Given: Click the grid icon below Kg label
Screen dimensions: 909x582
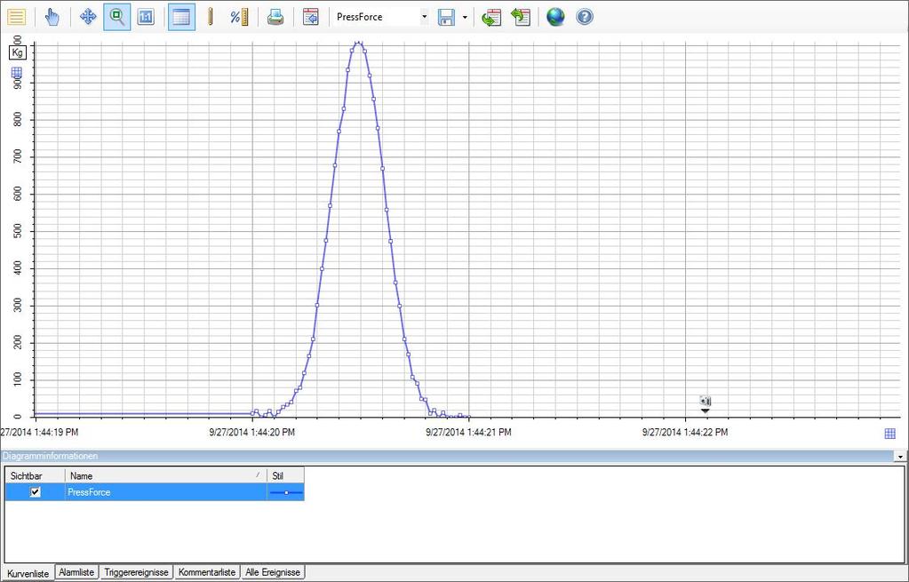Looking at the screenshot, I should (17, 73).
